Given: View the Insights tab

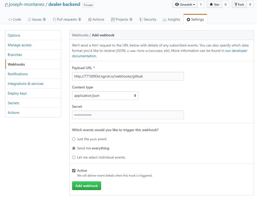Looking at the screenshot, I should [171, 20].
